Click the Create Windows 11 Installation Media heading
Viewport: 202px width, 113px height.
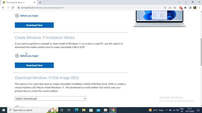[x=45, y=38]
